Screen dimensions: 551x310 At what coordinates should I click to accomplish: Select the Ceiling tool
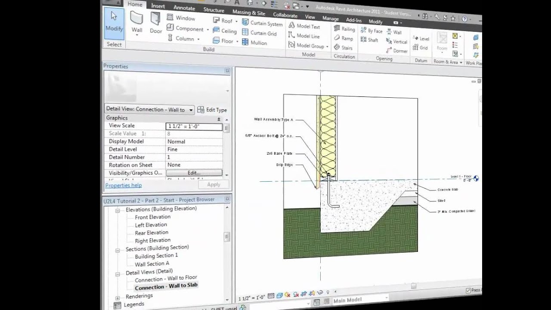(224, 31)
